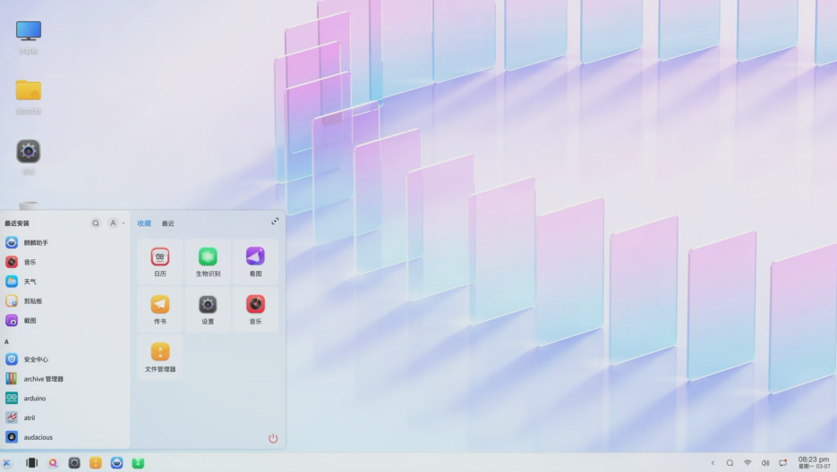Launch arduino from the app list
The height and width of the screenshot is (472, 837).
pyautogui.click(x=34, y=398)
